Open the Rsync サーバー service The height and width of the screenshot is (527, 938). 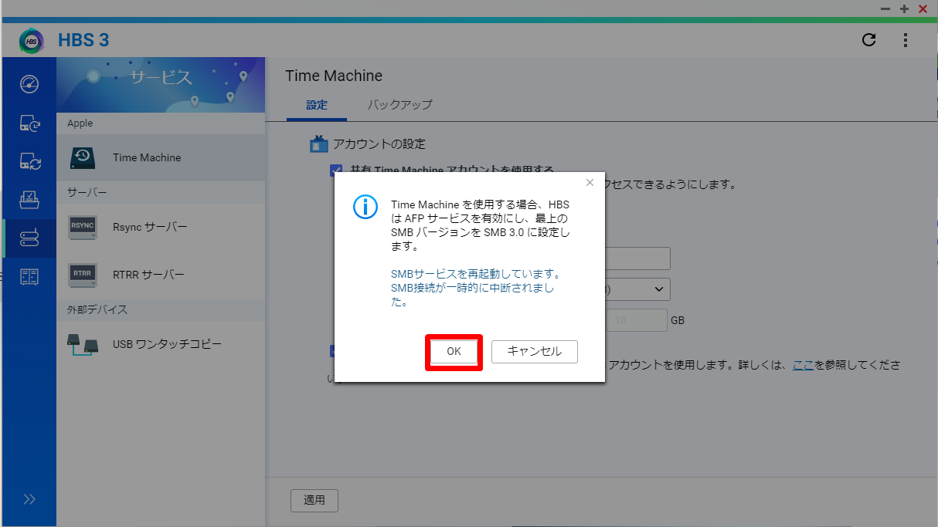161,227
